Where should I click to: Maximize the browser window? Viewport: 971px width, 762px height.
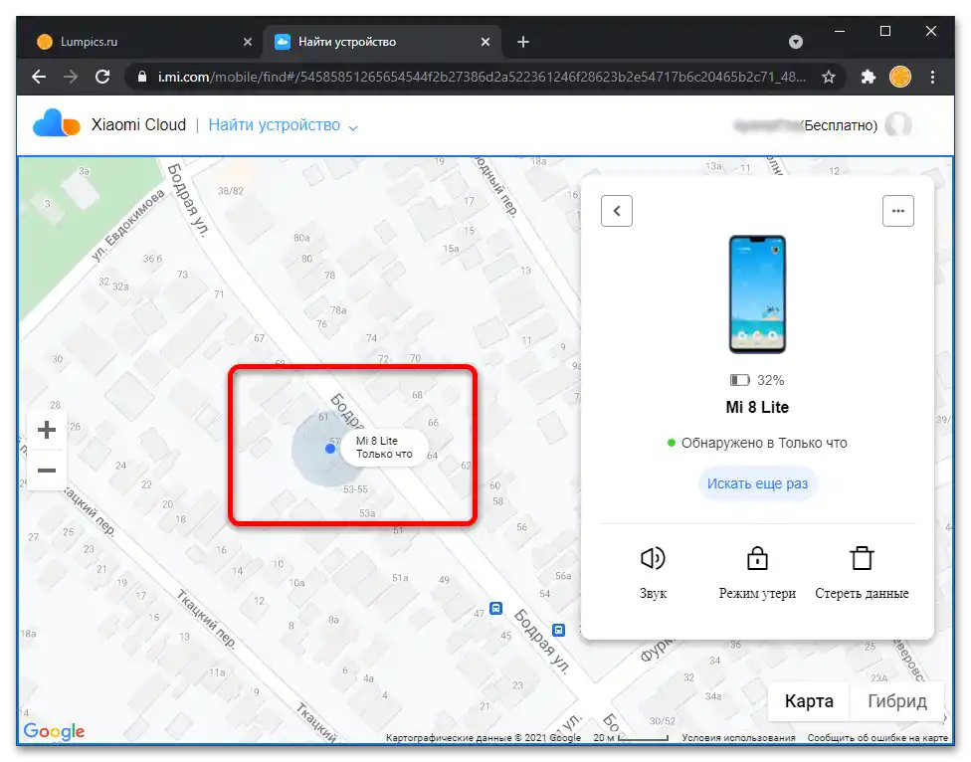885,31
